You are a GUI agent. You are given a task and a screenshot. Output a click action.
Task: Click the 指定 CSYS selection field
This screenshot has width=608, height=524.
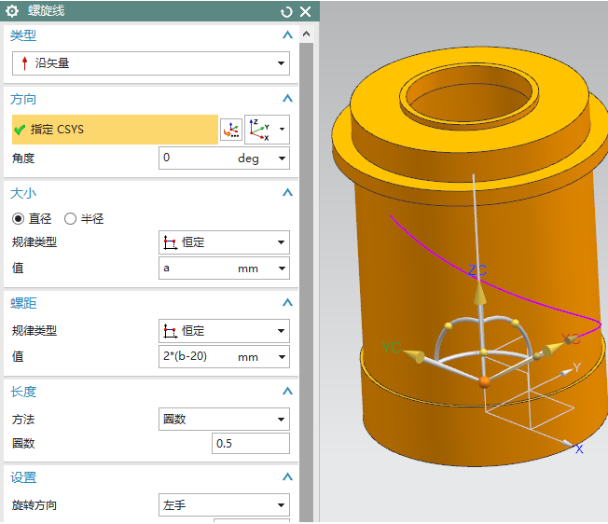click(x=114, y=130)
